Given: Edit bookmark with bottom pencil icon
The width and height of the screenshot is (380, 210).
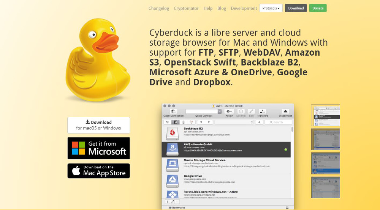Looking at the screenshot, I should click(x=172, y=202).
